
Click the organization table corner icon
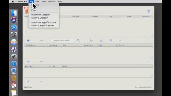point(151,36)
